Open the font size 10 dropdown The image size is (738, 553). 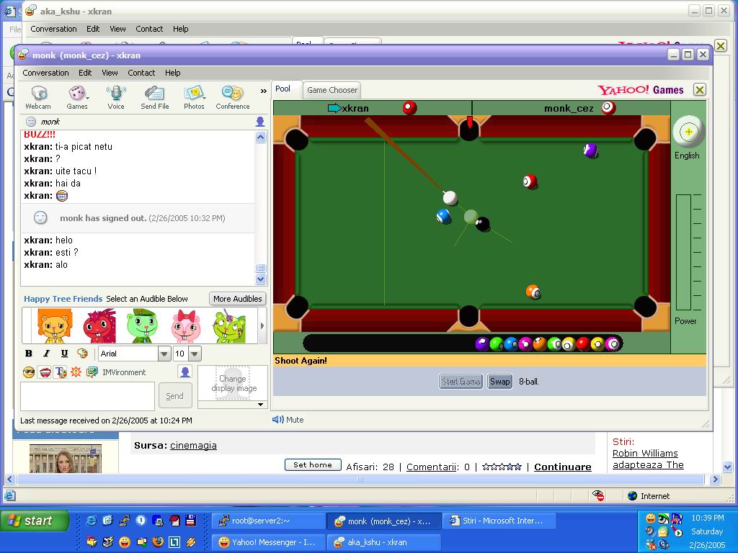(195, 354)
